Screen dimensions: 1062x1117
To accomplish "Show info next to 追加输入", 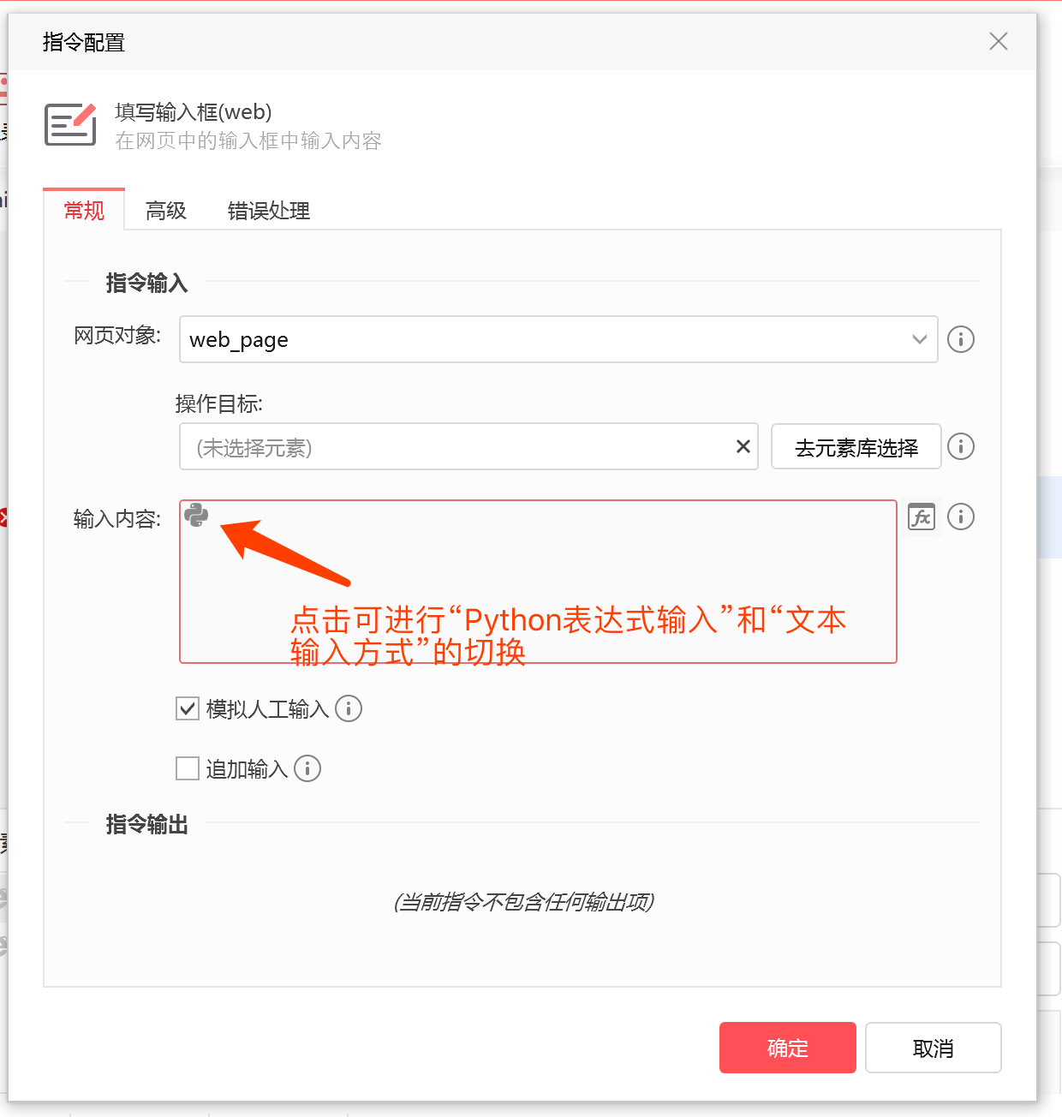I will [x=307, y=768].
